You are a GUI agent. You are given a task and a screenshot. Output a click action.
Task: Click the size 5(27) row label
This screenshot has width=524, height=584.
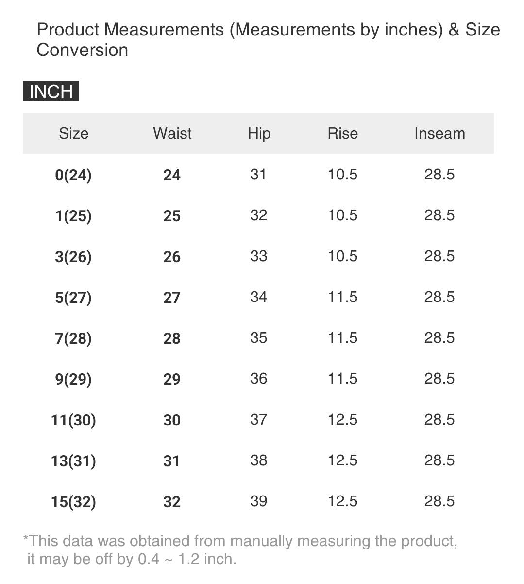tap(73, 298)
